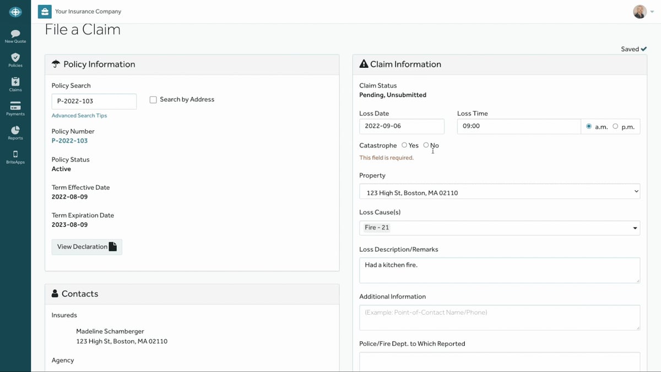Open the user avatar menu at top right
This screenshot has width=661, height=372.
(x=640, y=11)
